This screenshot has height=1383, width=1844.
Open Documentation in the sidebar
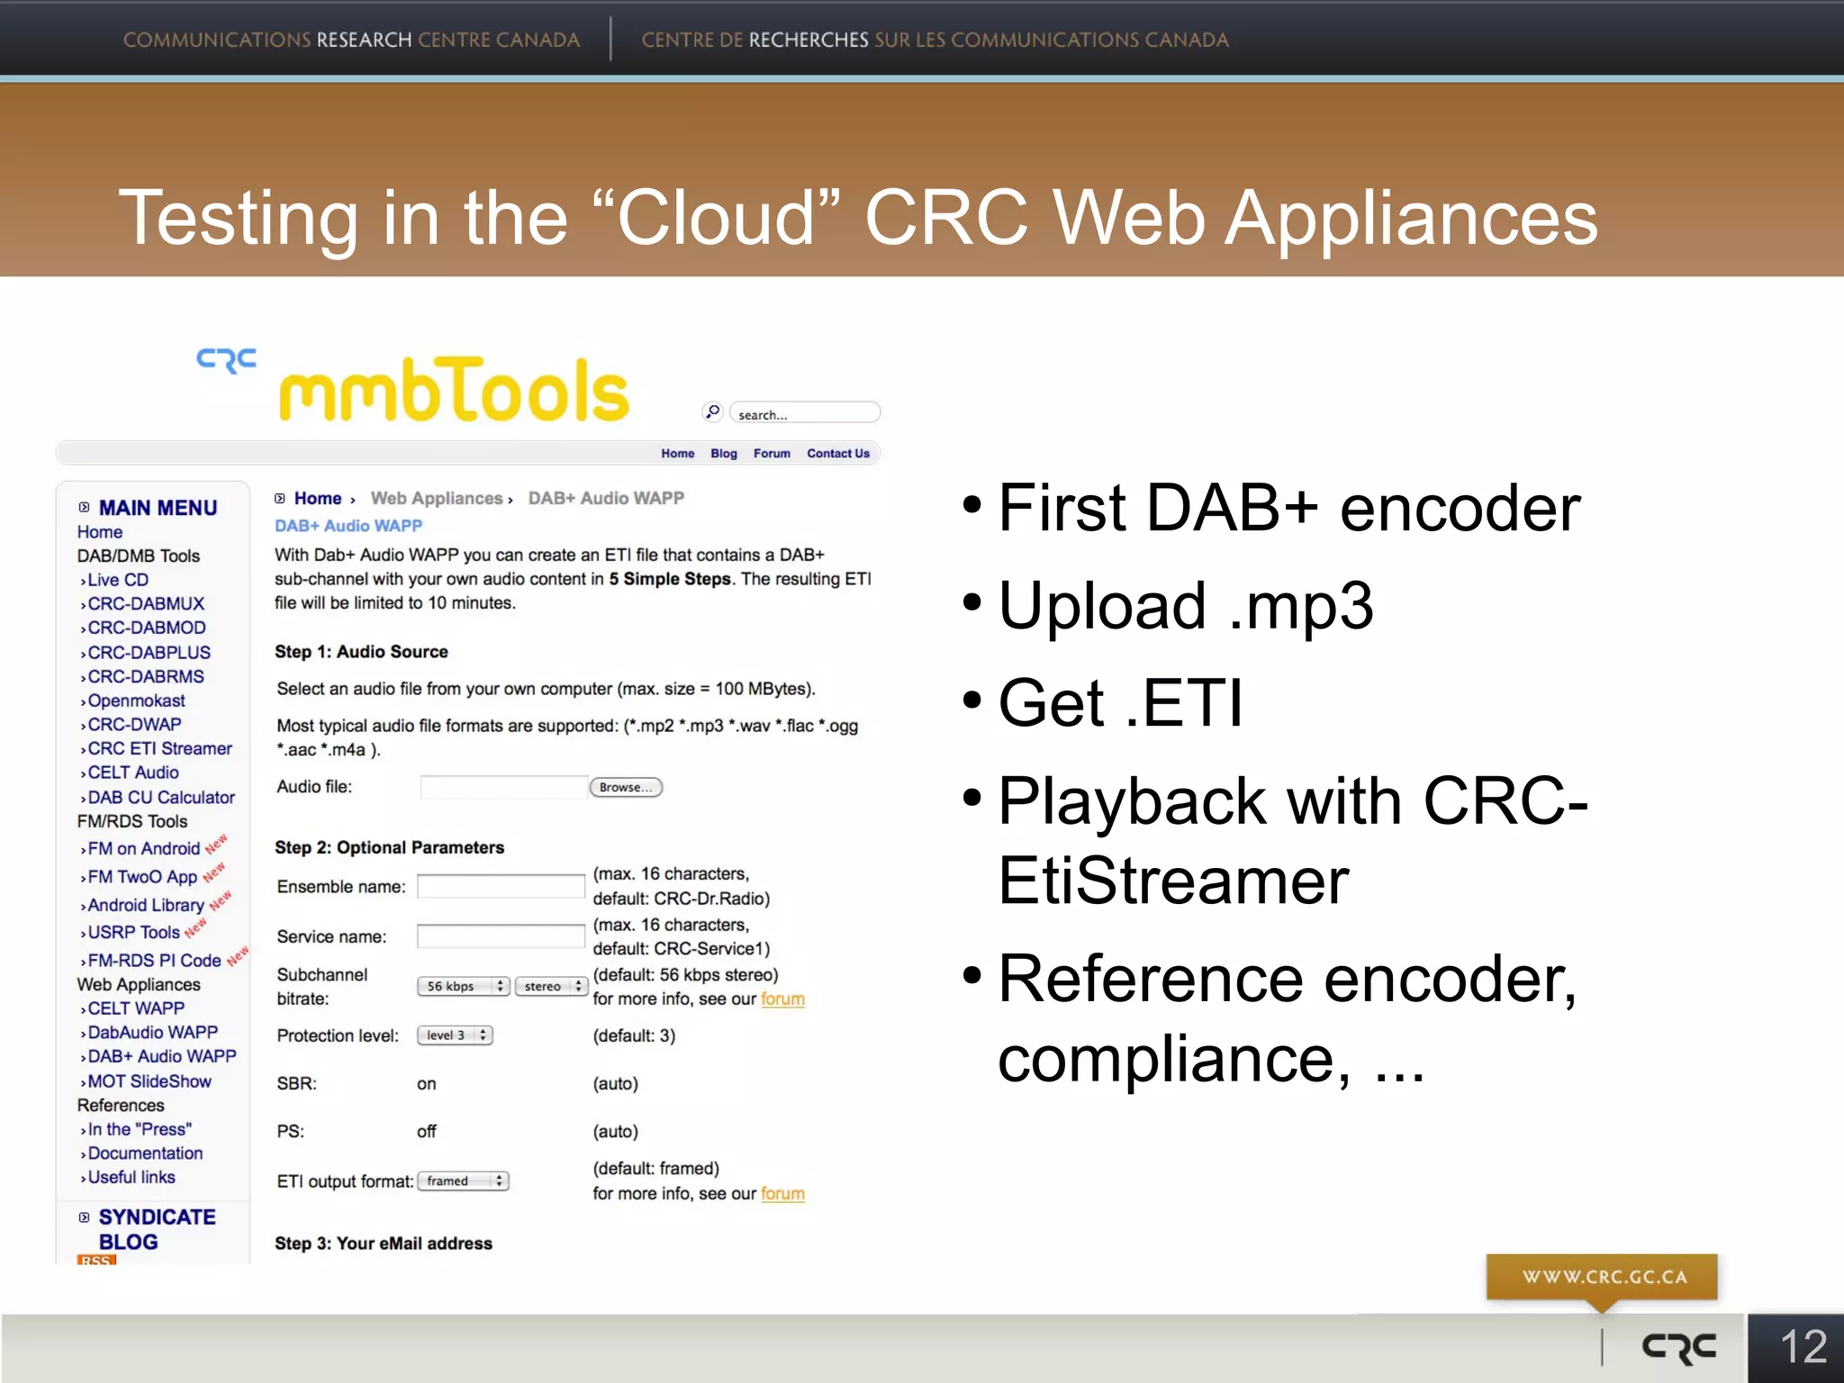point(144,1153)
